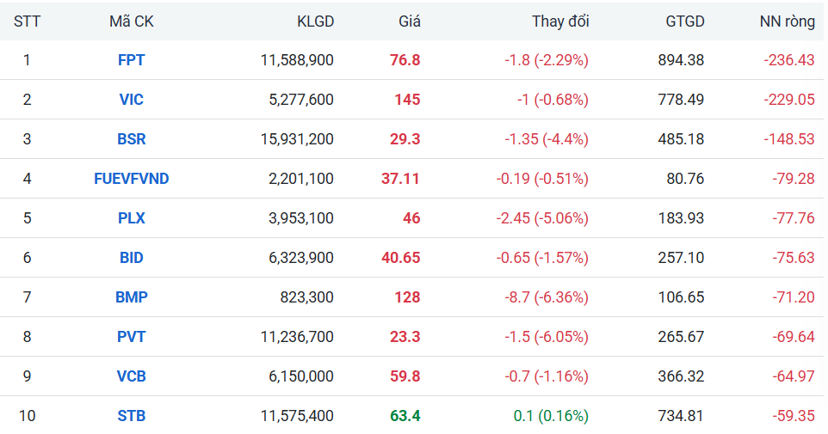This screenshot has width=828, height=434.
Task: Open the BSR stock ticker link
Action: click(131, 139)
